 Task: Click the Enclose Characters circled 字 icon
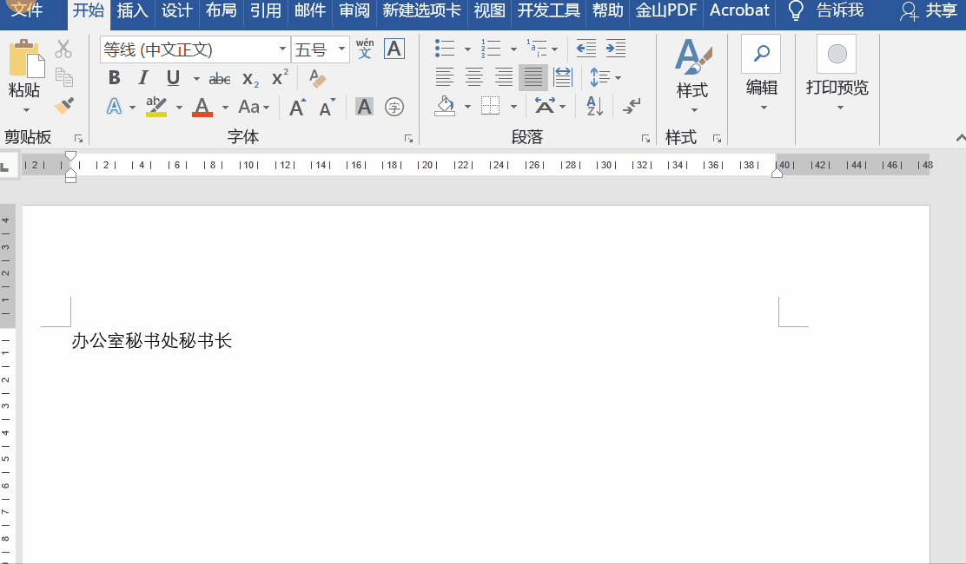pyautogui.click(x=394, y=107)
